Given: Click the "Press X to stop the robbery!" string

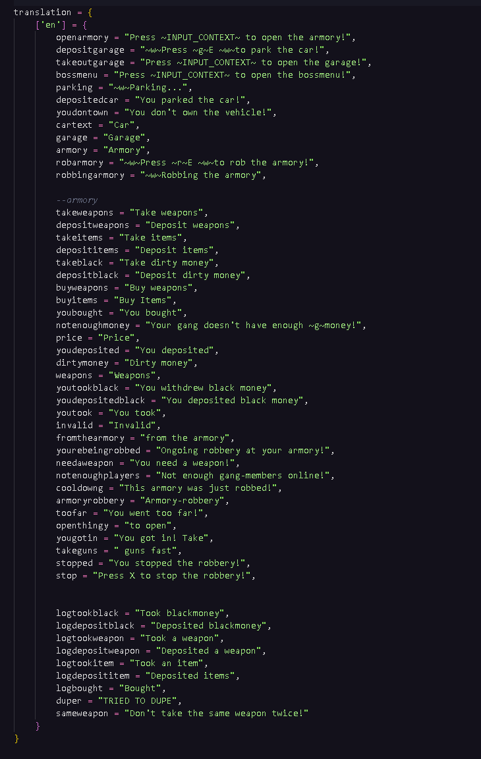Looking at the screenshot, I should click(x=174, y=576).
